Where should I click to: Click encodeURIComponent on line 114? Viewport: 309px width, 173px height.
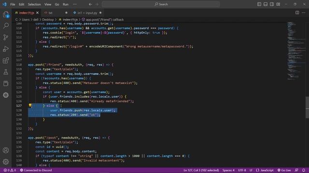click(106, 47)
